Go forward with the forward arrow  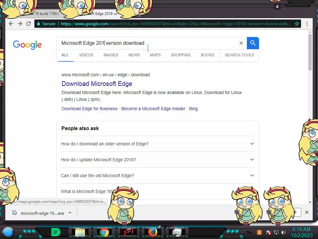[20, 24]
